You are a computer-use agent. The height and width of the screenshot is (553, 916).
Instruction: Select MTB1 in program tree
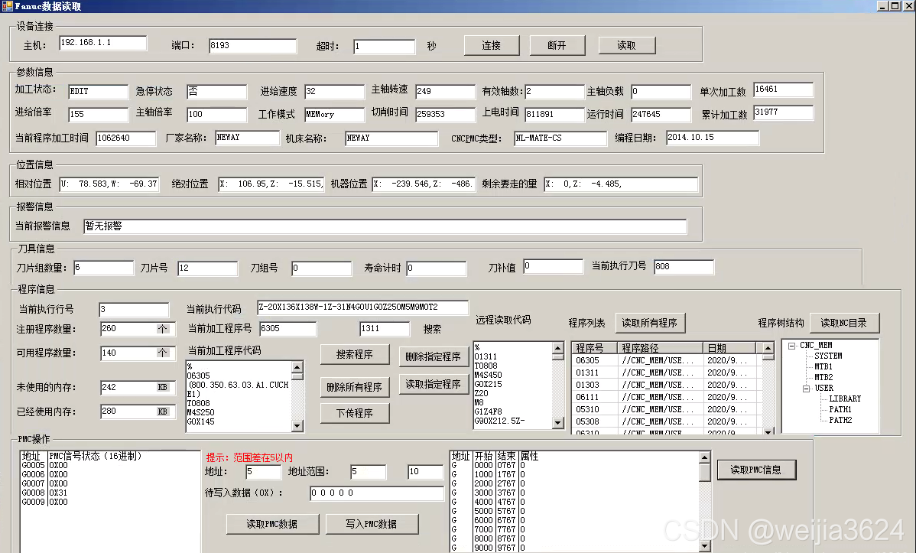[823, 366]
